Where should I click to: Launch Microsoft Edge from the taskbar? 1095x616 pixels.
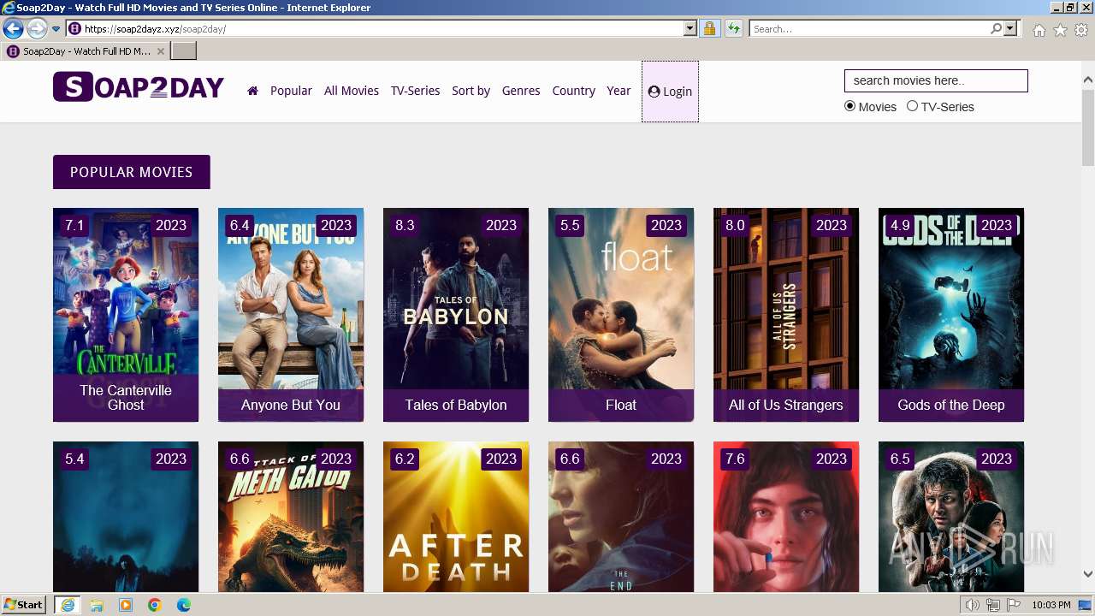click(x=184, y=605)
